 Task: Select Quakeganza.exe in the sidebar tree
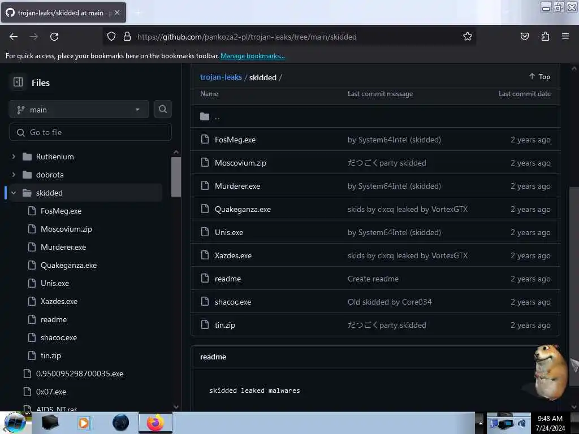pyautogui.click(x=68, y=265)
